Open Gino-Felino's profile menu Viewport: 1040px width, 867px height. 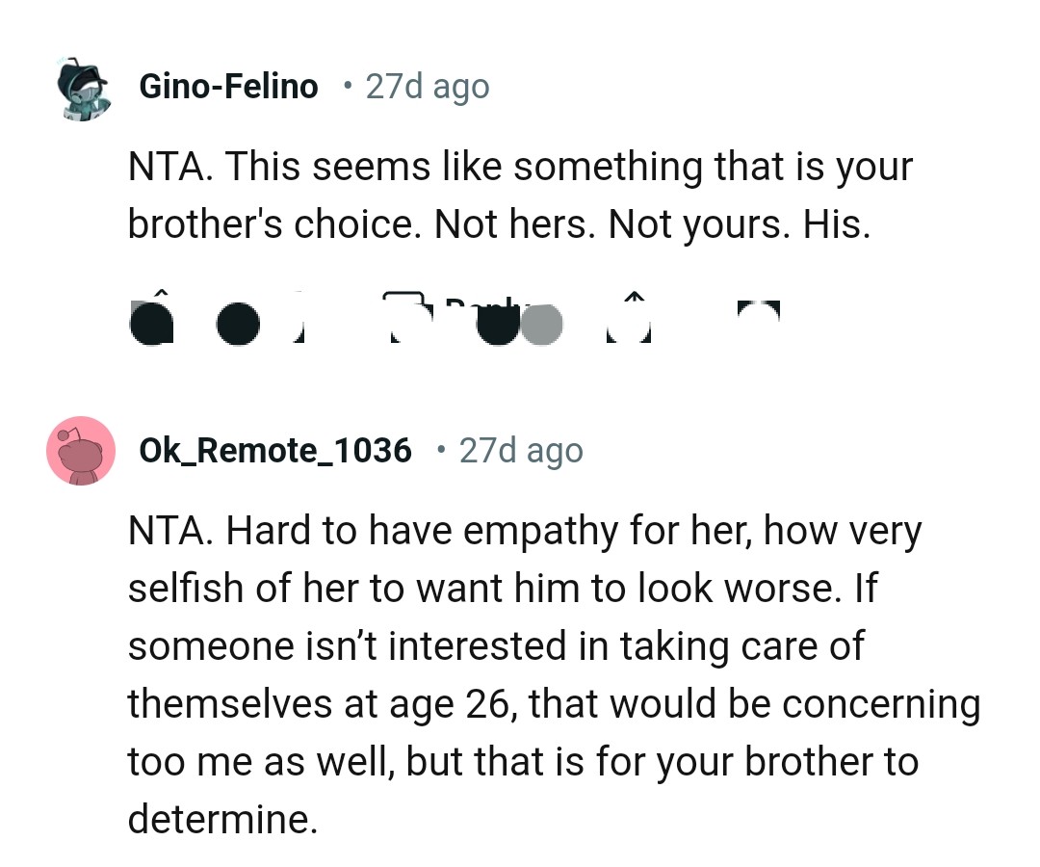point(228,85)
